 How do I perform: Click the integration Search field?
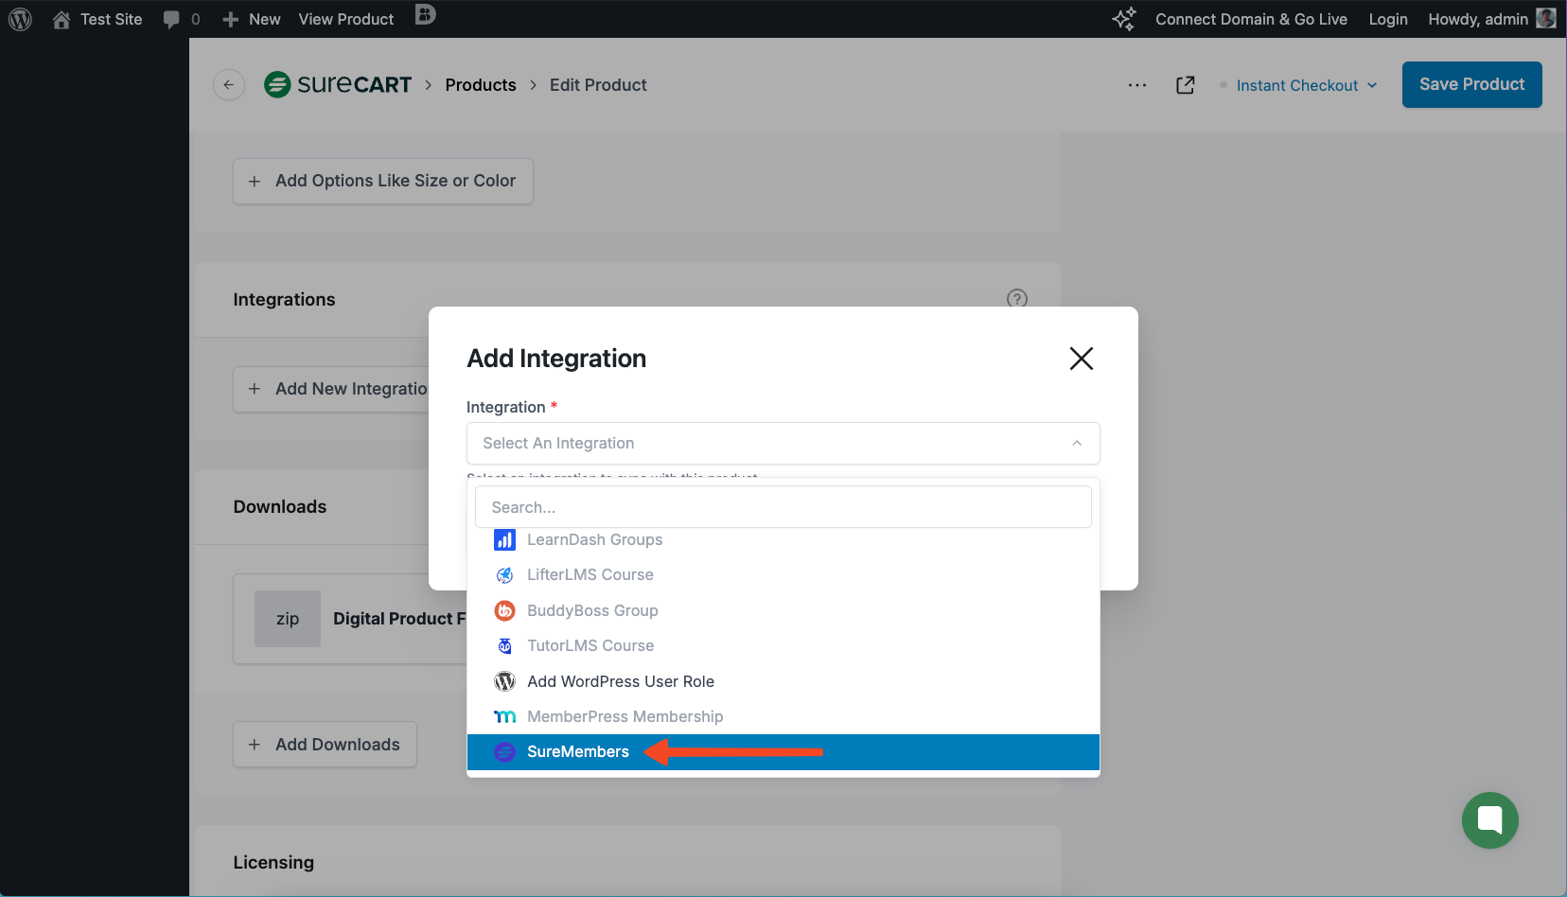tap(783, 507)
